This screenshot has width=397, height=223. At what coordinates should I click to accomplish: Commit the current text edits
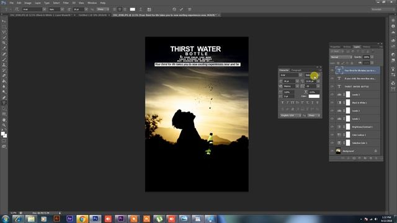181,9
